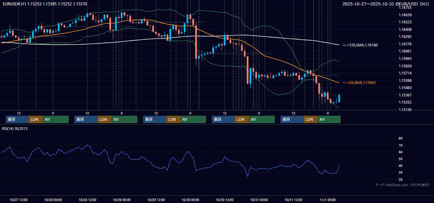
Task: Click price axis label 1.15714
Action: click(x=405, y=73)
